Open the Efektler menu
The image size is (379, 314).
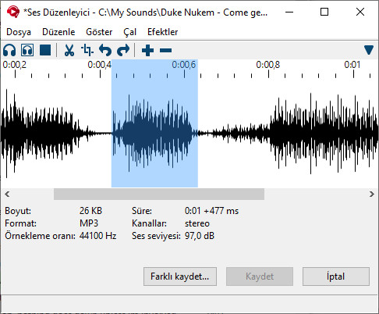tap(162, 32)
